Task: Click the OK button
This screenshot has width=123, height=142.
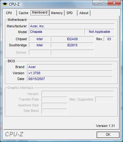Action: point(108,135)
